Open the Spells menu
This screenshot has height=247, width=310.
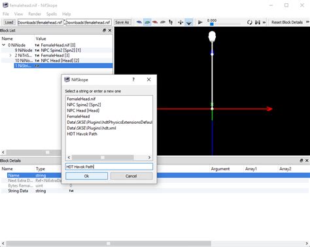pyautogui.click(x=52, y=14)
